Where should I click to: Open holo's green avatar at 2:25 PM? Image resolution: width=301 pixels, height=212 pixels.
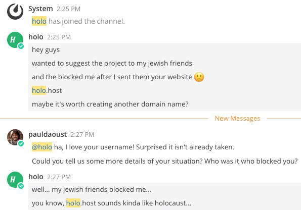pos(15,40)
